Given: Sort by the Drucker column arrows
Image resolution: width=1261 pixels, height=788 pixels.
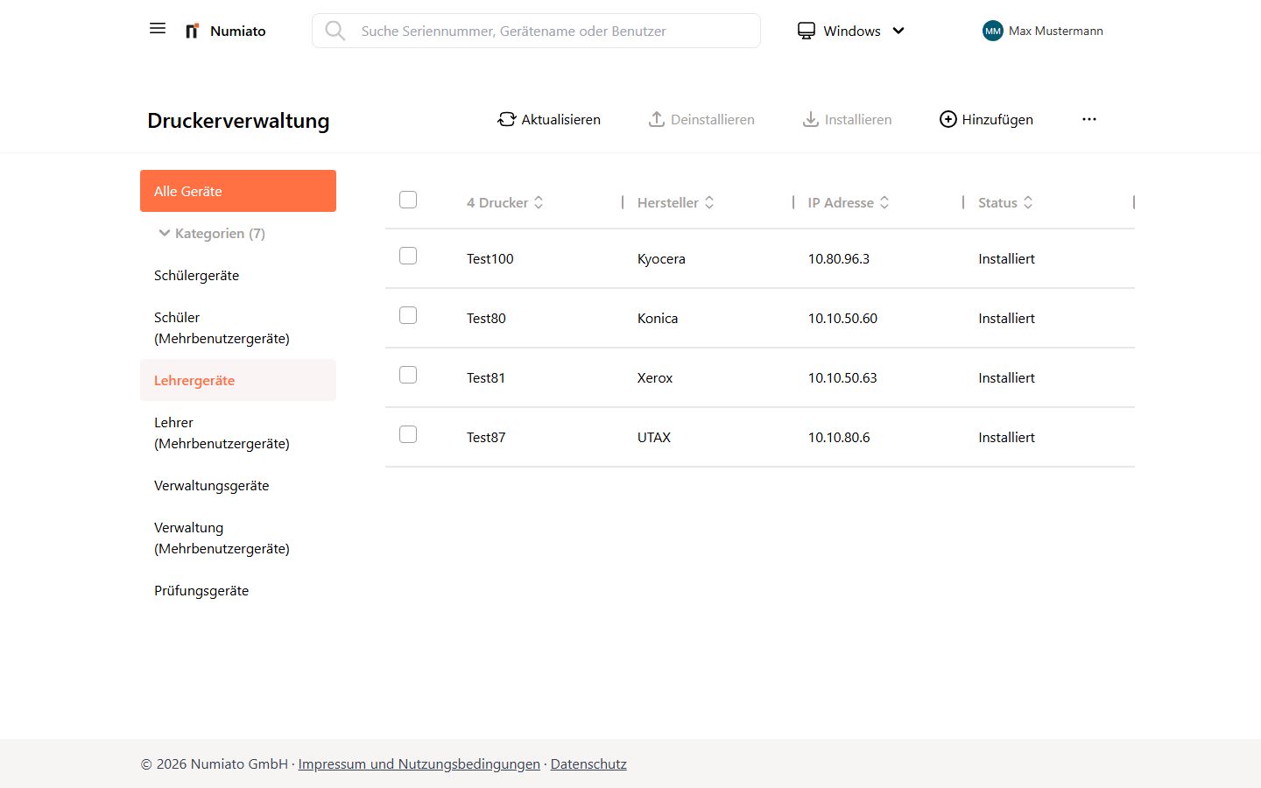Looking at the screenshot, I should [x=539, y=202].
